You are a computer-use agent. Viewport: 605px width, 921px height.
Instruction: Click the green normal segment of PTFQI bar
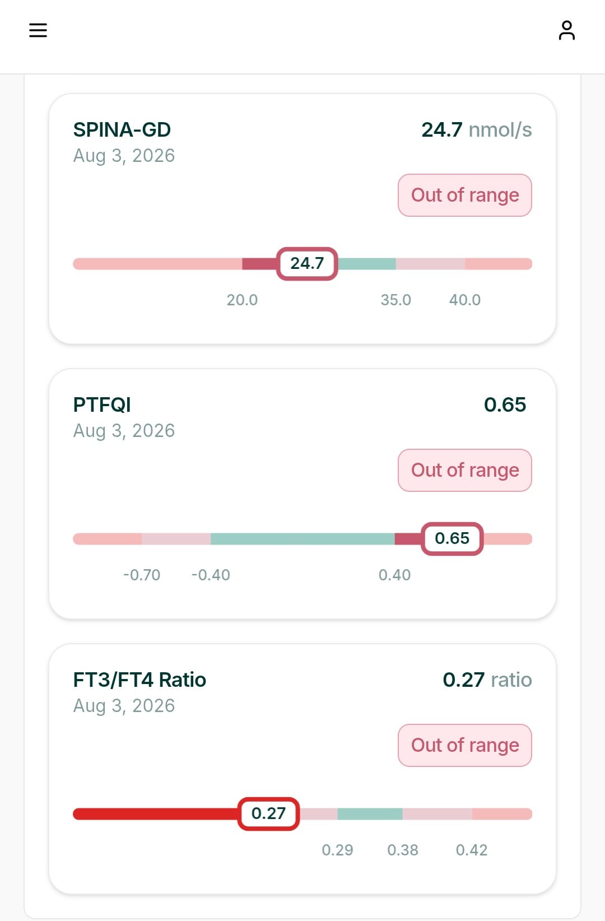[x=302, y=539]
